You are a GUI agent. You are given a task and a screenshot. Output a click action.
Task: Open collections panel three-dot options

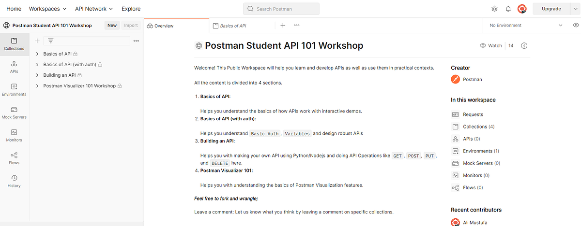pos(137,41)
